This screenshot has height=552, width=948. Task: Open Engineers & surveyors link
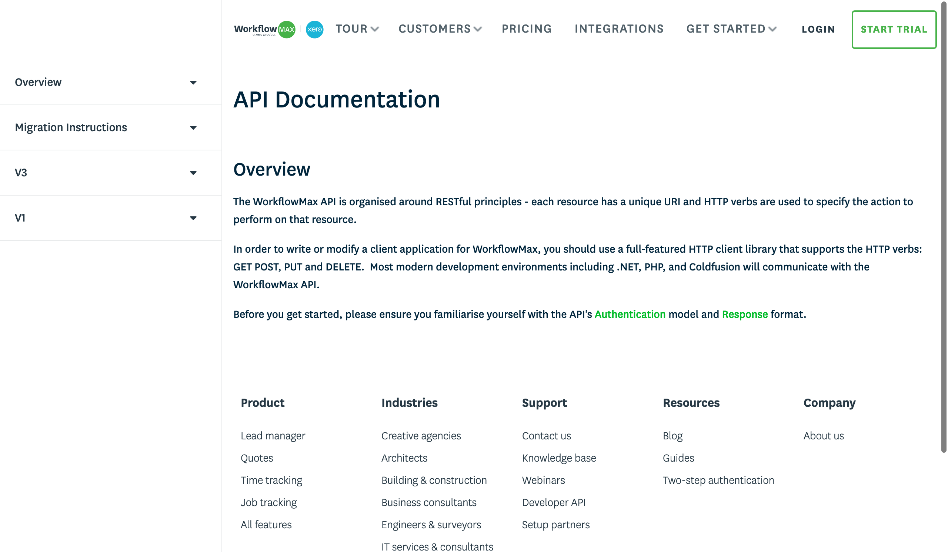(x=431, y=525)
